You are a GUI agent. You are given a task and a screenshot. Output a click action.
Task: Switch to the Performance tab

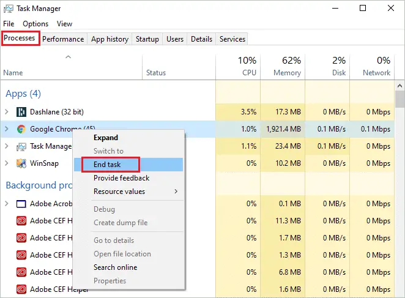pyautogui.click(x=63, y=39)
